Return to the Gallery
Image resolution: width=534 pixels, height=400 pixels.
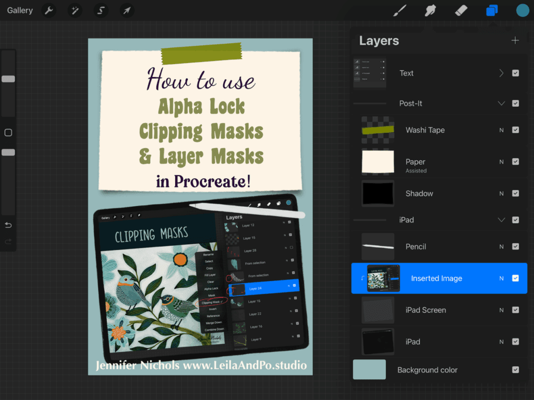[20, 10]
